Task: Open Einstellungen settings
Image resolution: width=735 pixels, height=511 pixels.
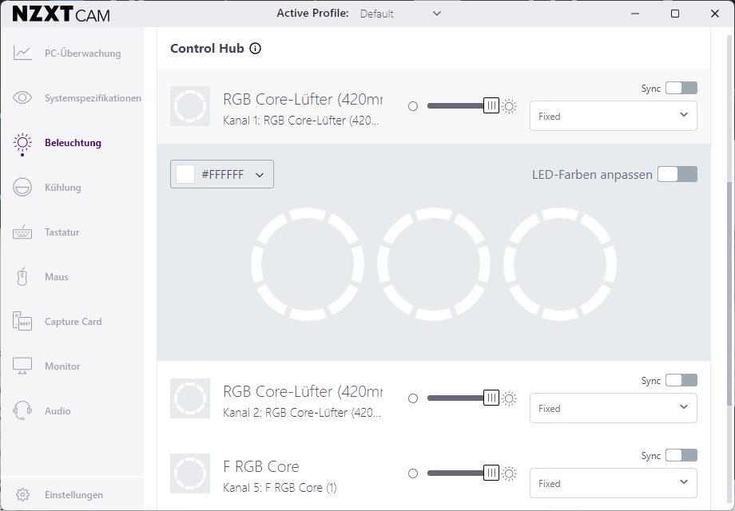Action: coord(73,495)
